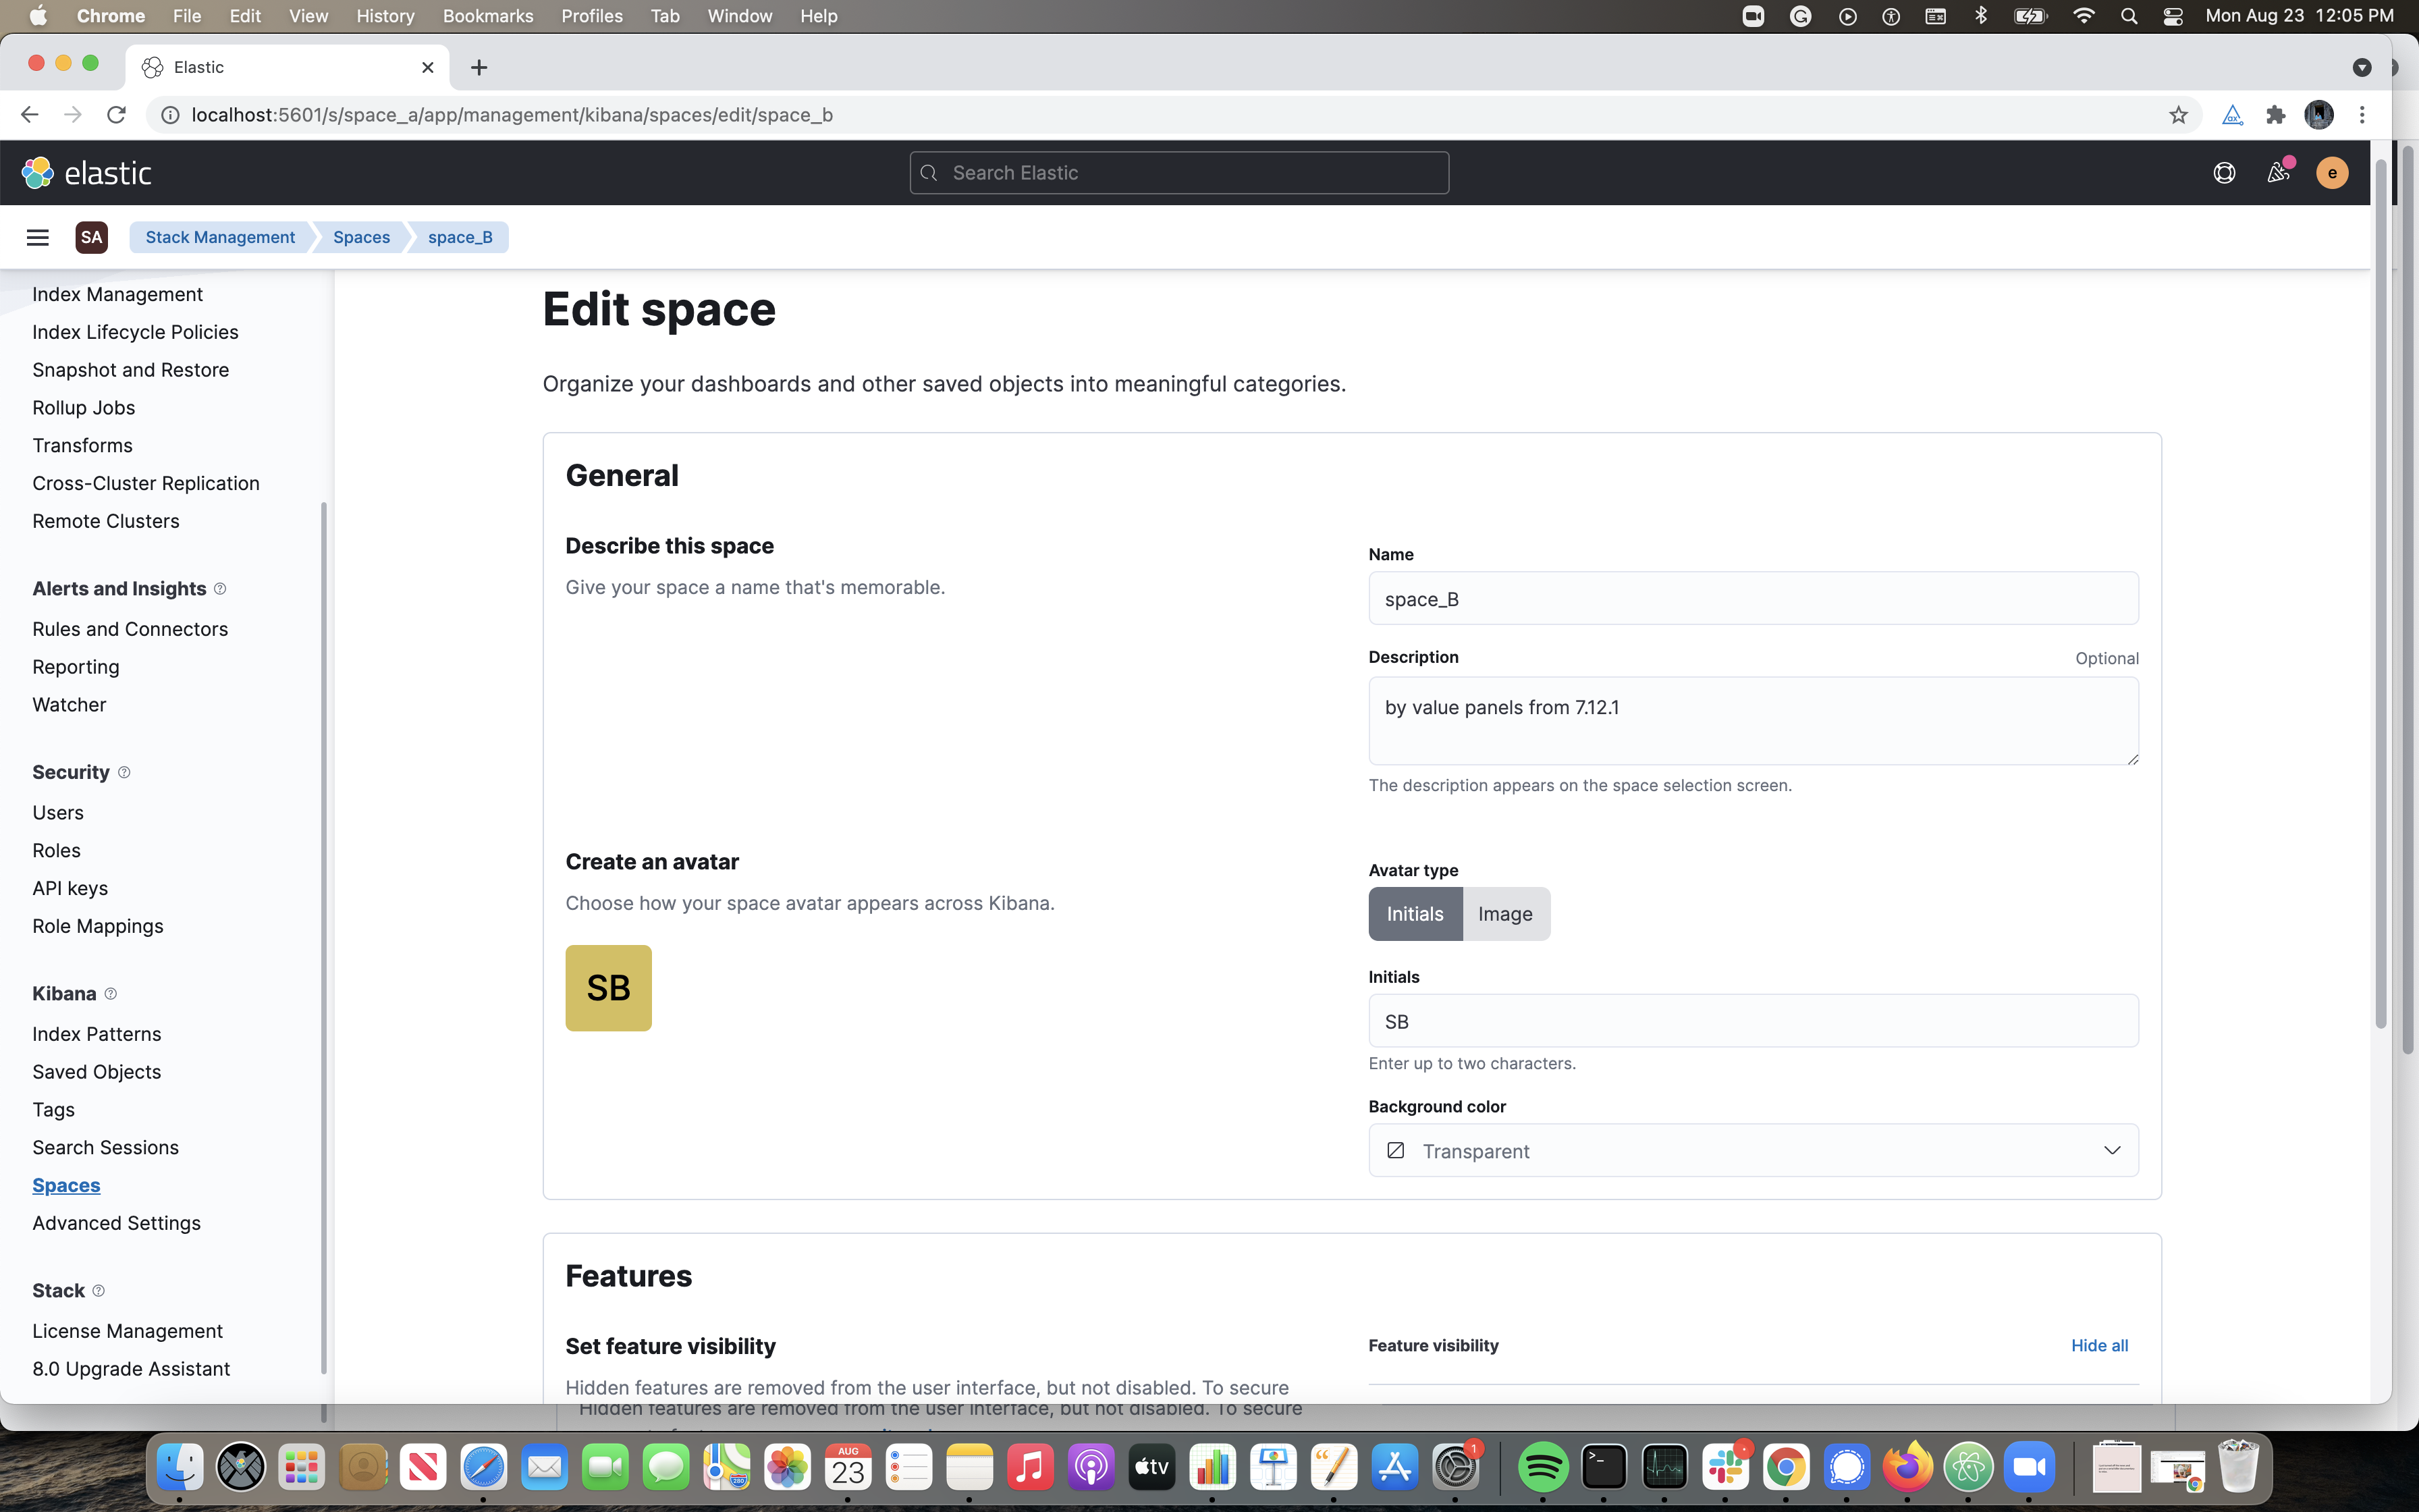The height and width of the screenshot is (1512, 2419).
Task: Click the Description text area
Action: click(1754, 721)
